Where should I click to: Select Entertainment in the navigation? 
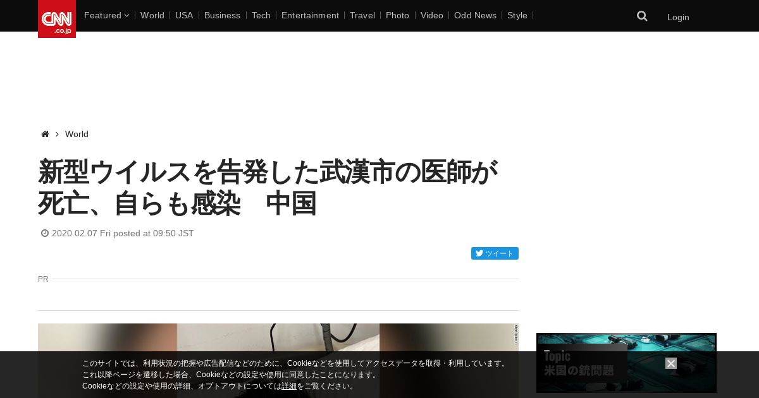pos(310,15)
